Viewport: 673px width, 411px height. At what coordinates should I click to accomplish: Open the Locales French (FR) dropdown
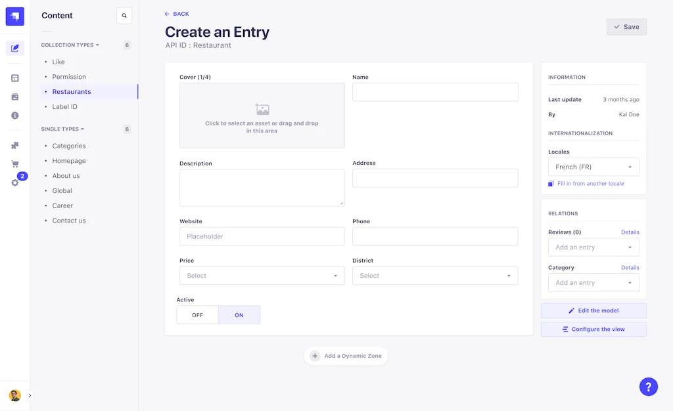pos(593,167)
